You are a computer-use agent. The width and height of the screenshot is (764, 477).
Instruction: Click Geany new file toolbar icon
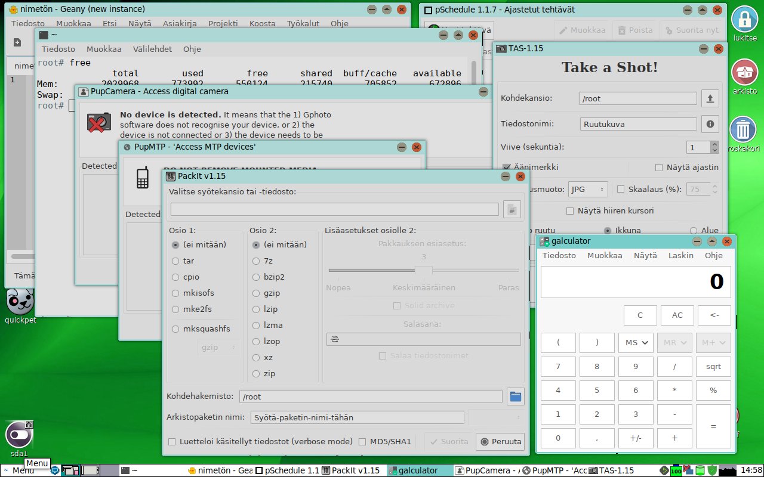[17, 42]
